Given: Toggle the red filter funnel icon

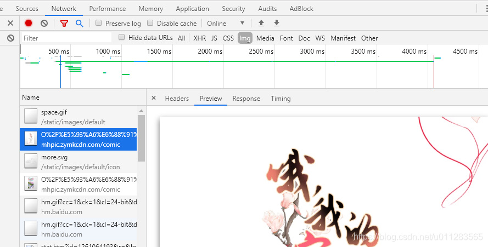Looking at the screenshot, I should [64, 24].
